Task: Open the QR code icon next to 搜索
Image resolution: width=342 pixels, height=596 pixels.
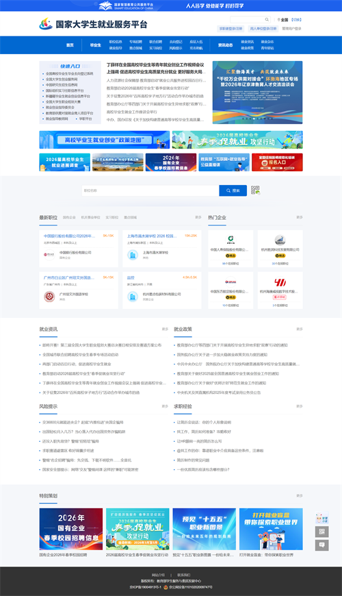Action: (x=255, y=190)
